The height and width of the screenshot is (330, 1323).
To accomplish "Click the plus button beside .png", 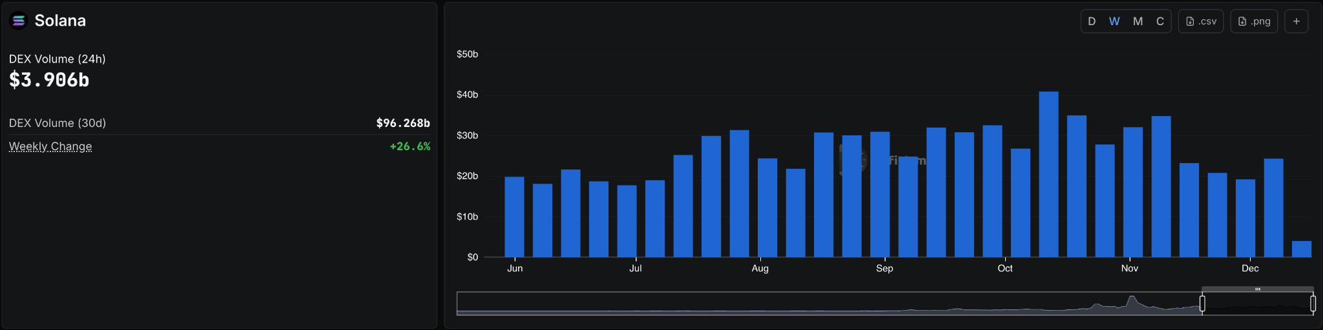I will click(1297, 21).
